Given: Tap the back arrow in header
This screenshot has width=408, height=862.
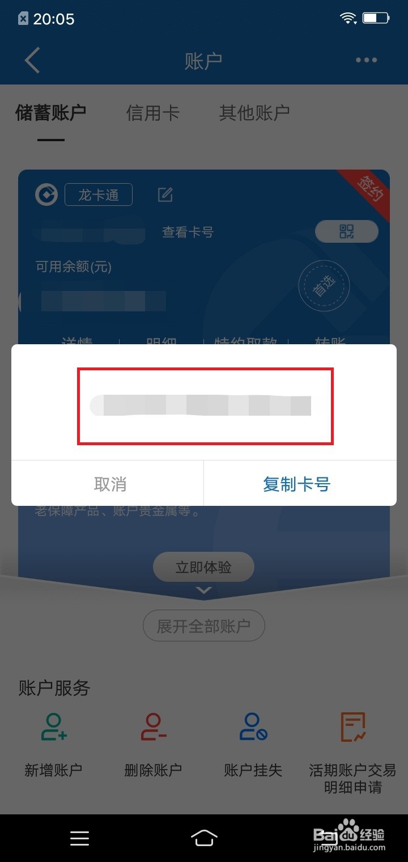Looking at the screenshot, I should click(32, 60).
